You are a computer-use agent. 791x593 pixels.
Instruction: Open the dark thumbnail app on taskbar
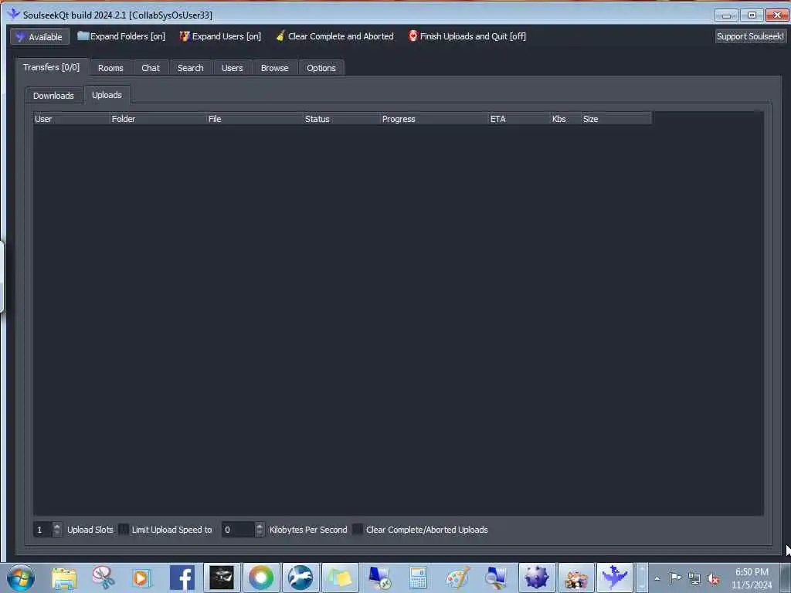[x=222, y=578]
